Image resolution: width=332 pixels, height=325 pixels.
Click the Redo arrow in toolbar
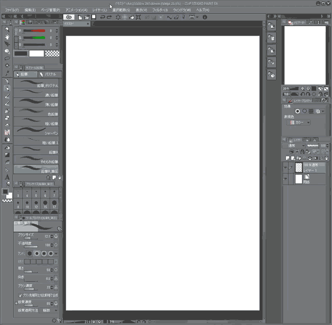109,17
